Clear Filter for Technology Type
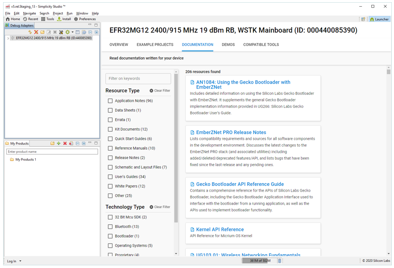The height and width of the screenshot is (268, 394). [x=160, y=207]
